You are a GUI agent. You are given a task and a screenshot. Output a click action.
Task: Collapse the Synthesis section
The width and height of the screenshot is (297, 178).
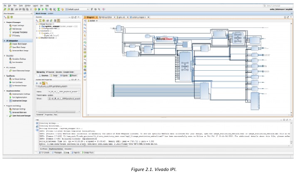coord(5,76)
